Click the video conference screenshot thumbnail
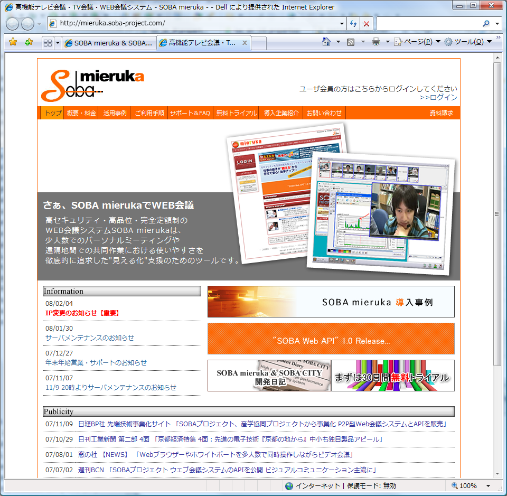Screen dimensions: 507x496 (381, 214)
